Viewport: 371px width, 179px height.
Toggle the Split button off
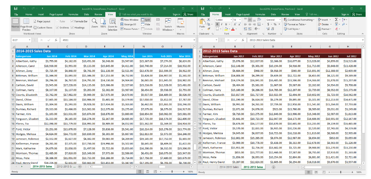(x=146, y=20)
